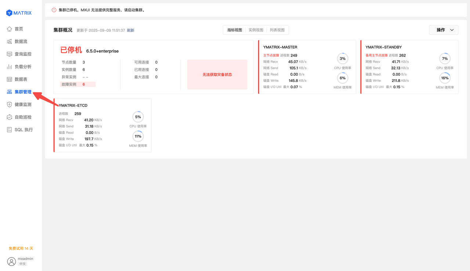Click the red warning icon in the alert banner
The width and height of the screenshot is (470, 271).
coord(54,10)
